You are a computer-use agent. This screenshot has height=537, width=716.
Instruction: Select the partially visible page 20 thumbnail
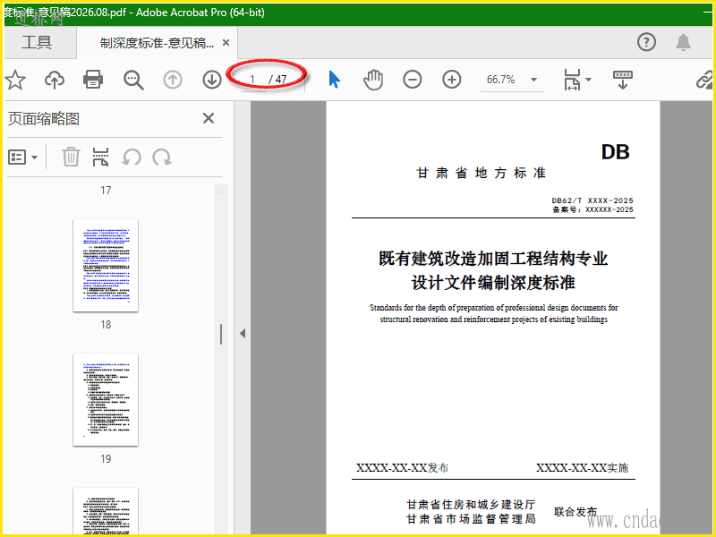(106, 510)
